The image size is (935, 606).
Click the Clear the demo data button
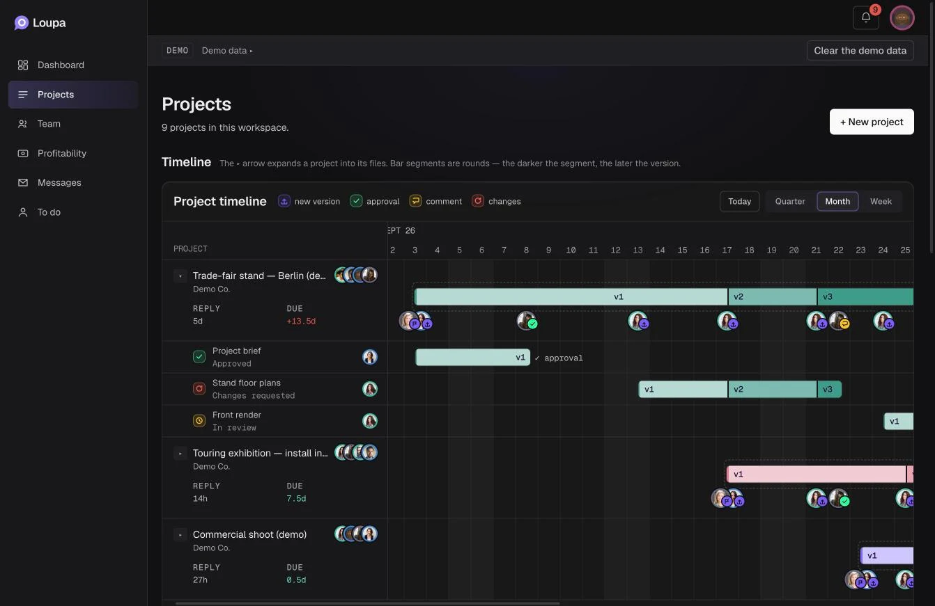tap(860, 51)
